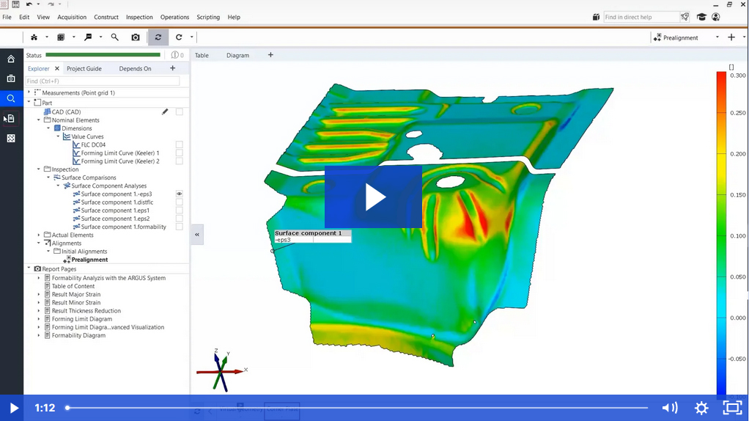Screen dimensions: 749x421
Task: Click the magnifier search tool in the toolbar
Action: (x=114, y=37)
